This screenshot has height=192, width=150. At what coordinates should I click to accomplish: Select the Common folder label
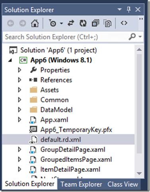[55, 100]
